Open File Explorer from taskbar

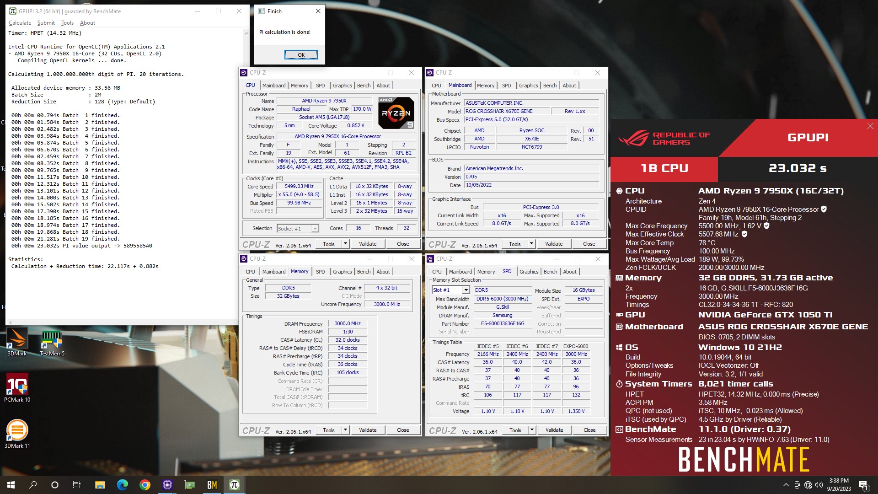tap(100, 485)
